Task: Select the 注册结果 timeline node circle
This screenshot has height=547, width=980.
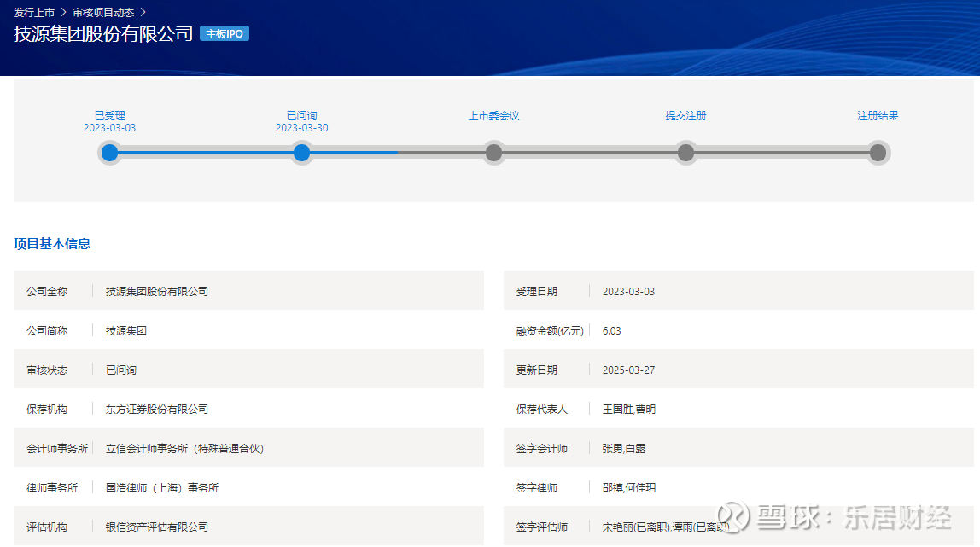Action: 878,153
